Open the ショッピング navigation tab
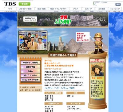The image size is (123, 112). point(115,9)
